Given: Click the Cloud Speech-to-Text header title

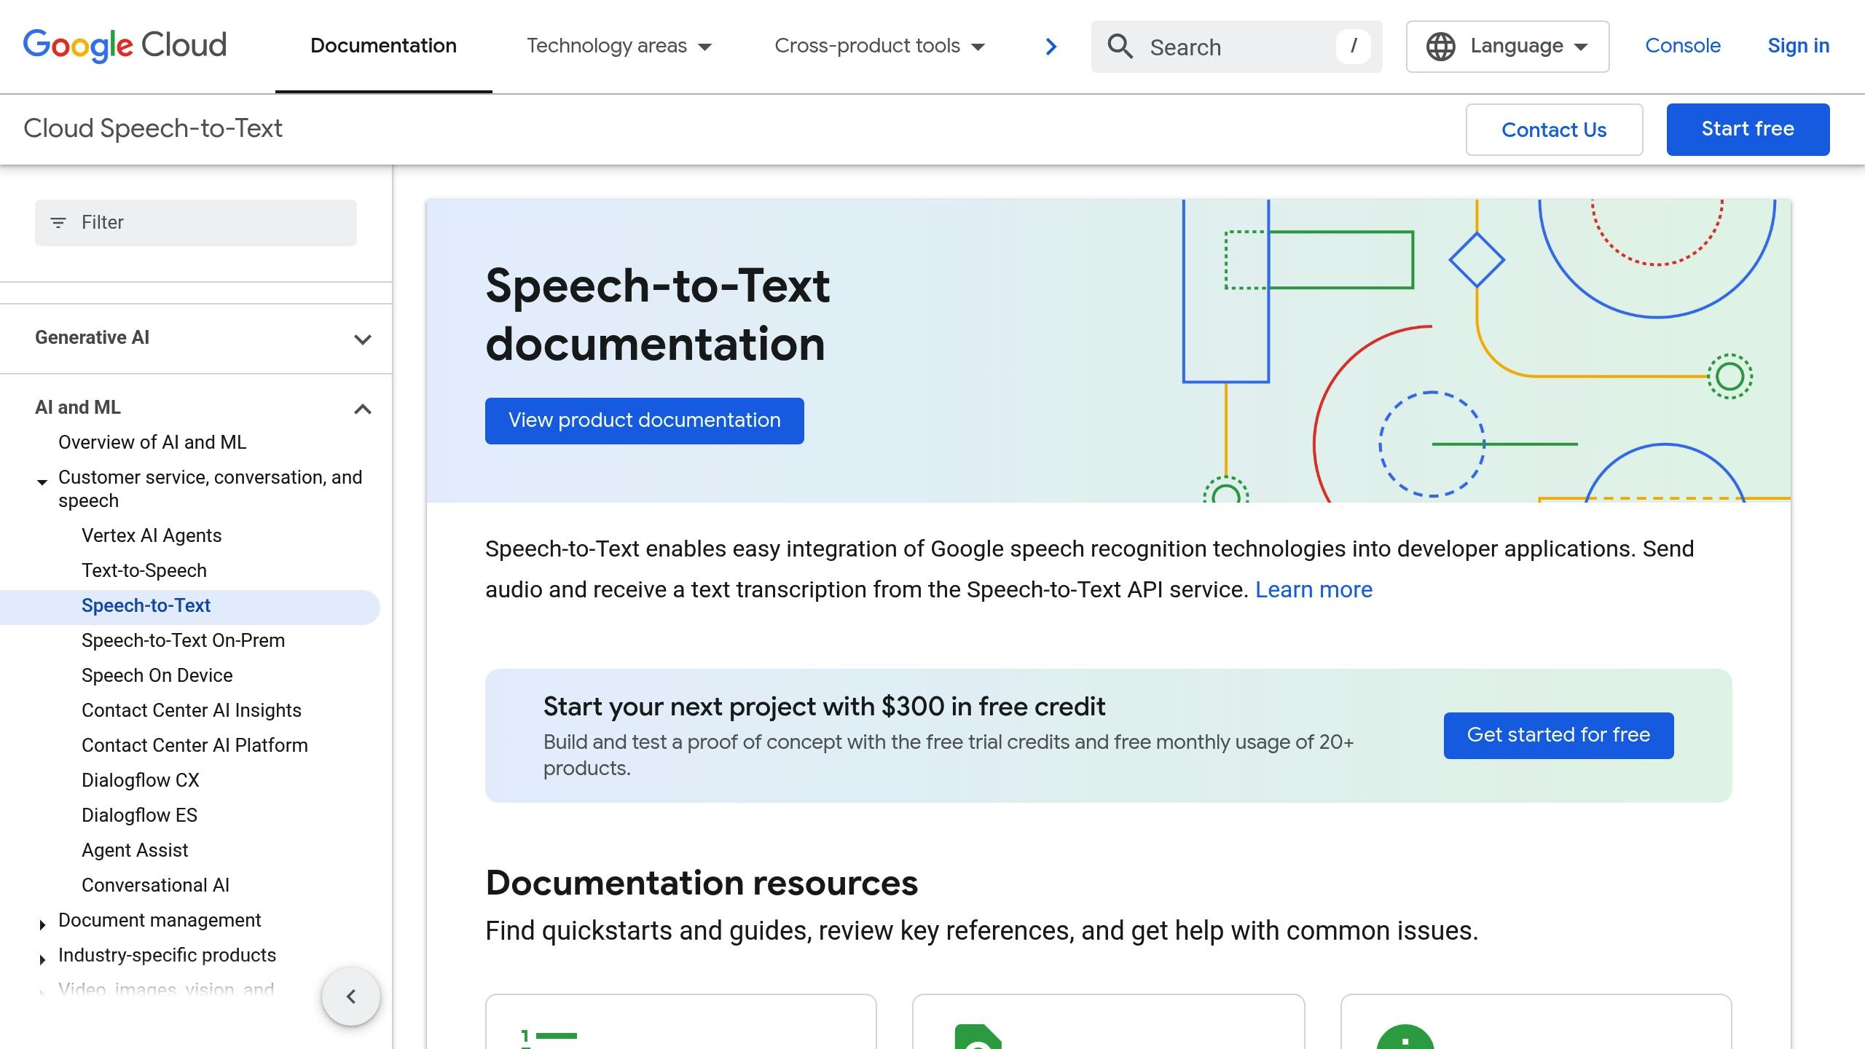Looking at the screenshot, I should (153, 129).
